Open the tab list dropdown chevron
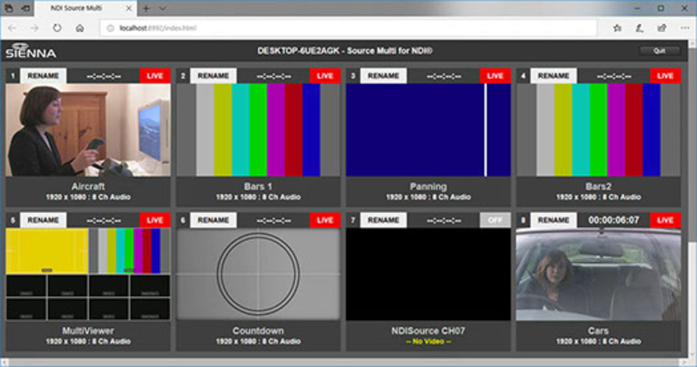697x367 pixels. [163, 8]
